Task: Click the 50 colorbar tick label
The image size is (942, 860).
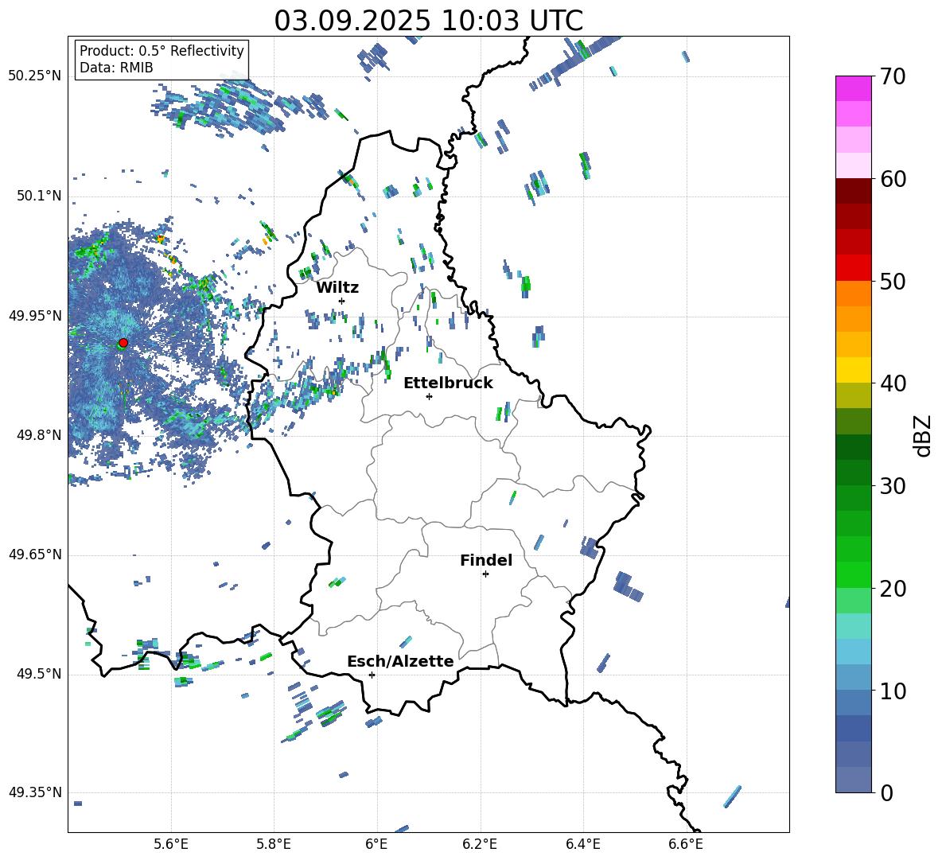Action: point(892,281)
